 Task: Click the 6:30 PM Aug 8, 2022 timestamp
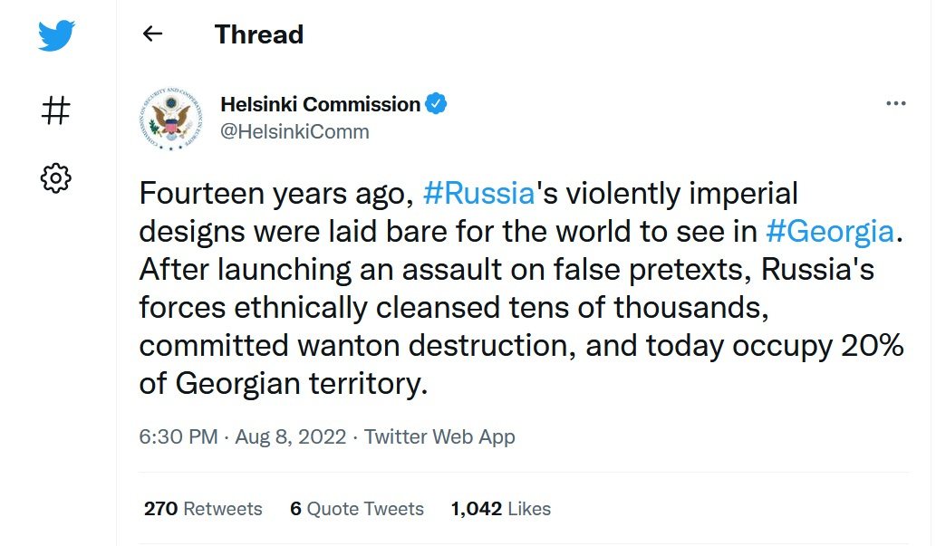coord(242,436)
